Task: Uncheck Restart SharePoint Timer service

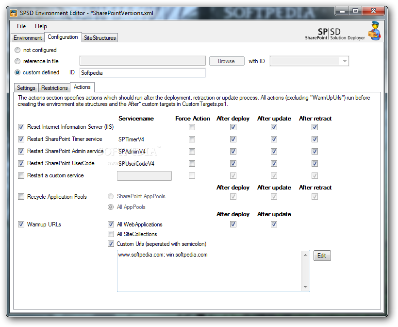Action: tap(21, 139)
